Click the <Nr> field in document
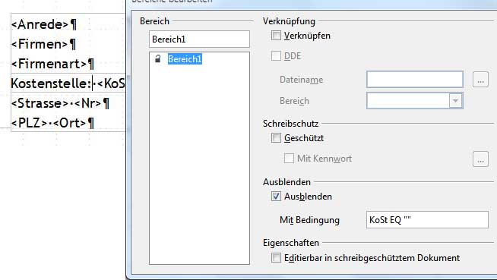This screenshot has width=497, height=280. (x=88, y=103)
